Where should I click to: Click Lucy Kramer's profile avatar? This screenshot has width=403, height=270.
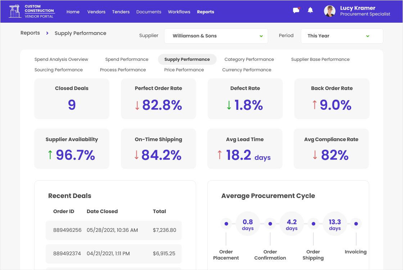(330, 11)
